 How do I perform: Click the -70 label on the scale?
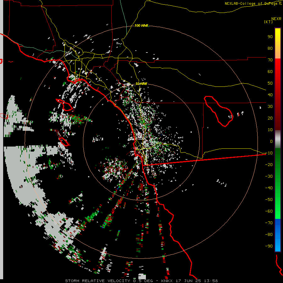point(269,223)
